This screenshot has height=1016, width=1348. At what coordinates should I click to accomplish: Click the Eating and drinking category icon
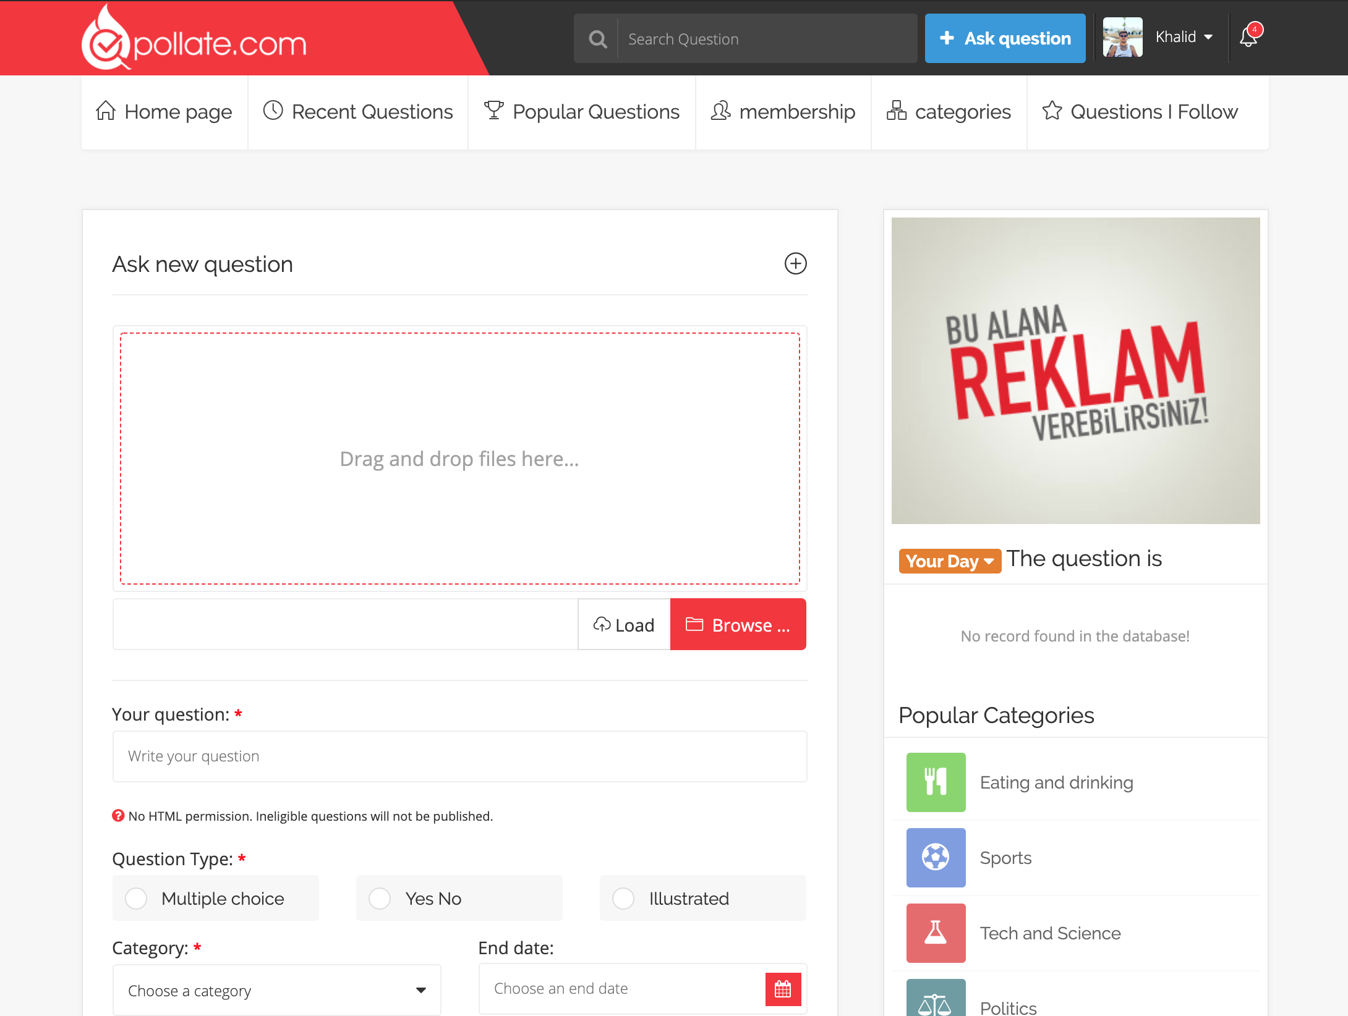[x=935, y=782]
